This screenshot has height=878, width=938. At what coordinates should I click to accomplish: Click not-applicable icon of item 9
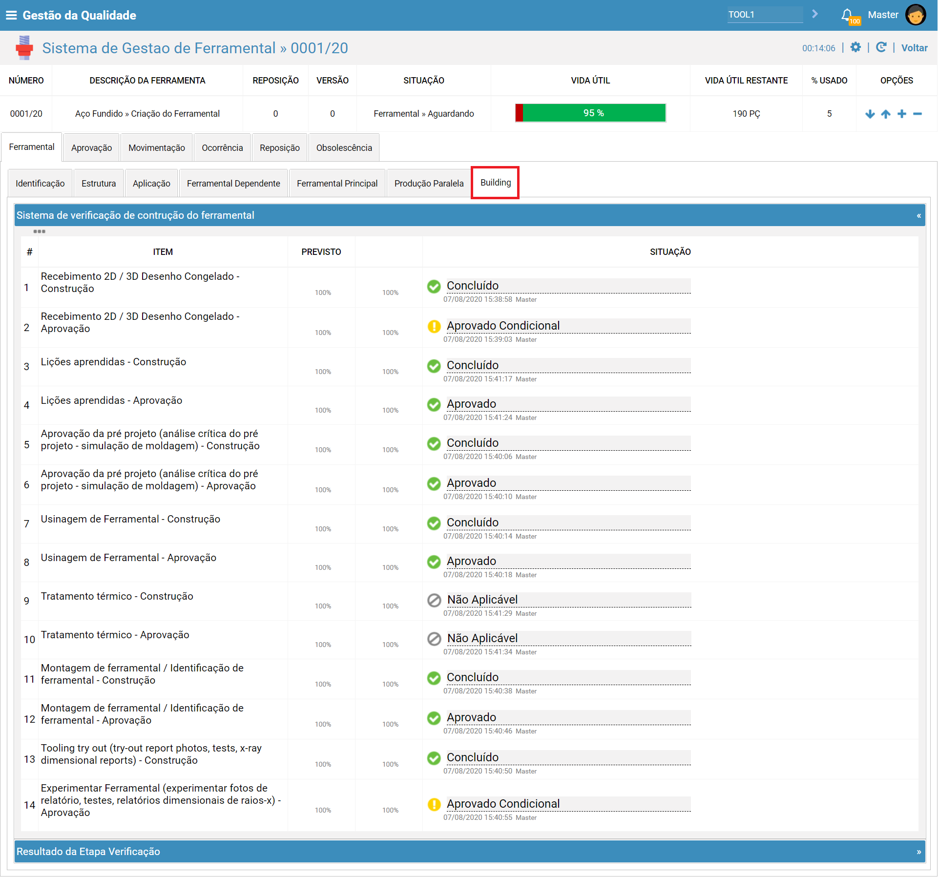click(x=434, y=600)
